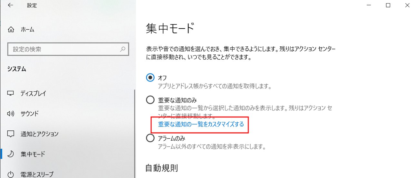Viewport: 413px width, 178px height.
Task: Click the magnifier icon in the search box
Action: [x=123, y=50]
